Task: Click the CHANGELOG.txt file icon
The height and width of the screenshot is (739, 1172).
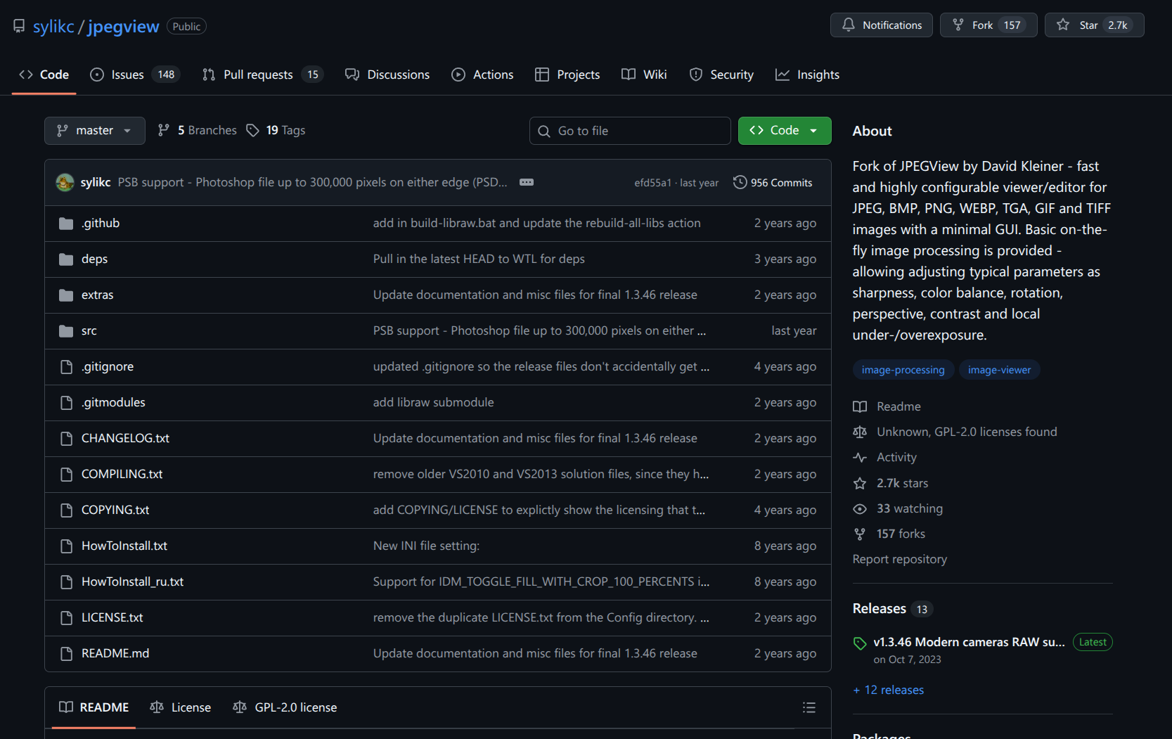Action: pyautogui.click(x=67, y=439)
